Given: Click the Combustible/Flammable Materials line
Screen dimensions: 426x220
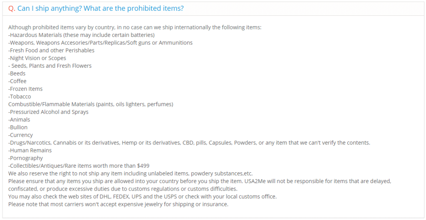Looking at the screenshot, I should pos(91,104).
